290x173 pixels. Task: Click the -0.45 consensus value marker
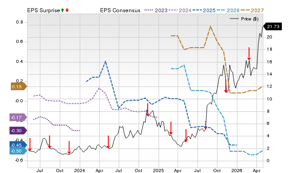click(18, 145)
